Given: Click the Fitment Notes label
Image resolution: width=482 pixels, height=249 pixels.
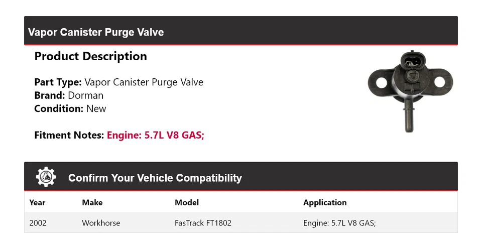Looking at the screenshot, I should click(x=69, y=135).
